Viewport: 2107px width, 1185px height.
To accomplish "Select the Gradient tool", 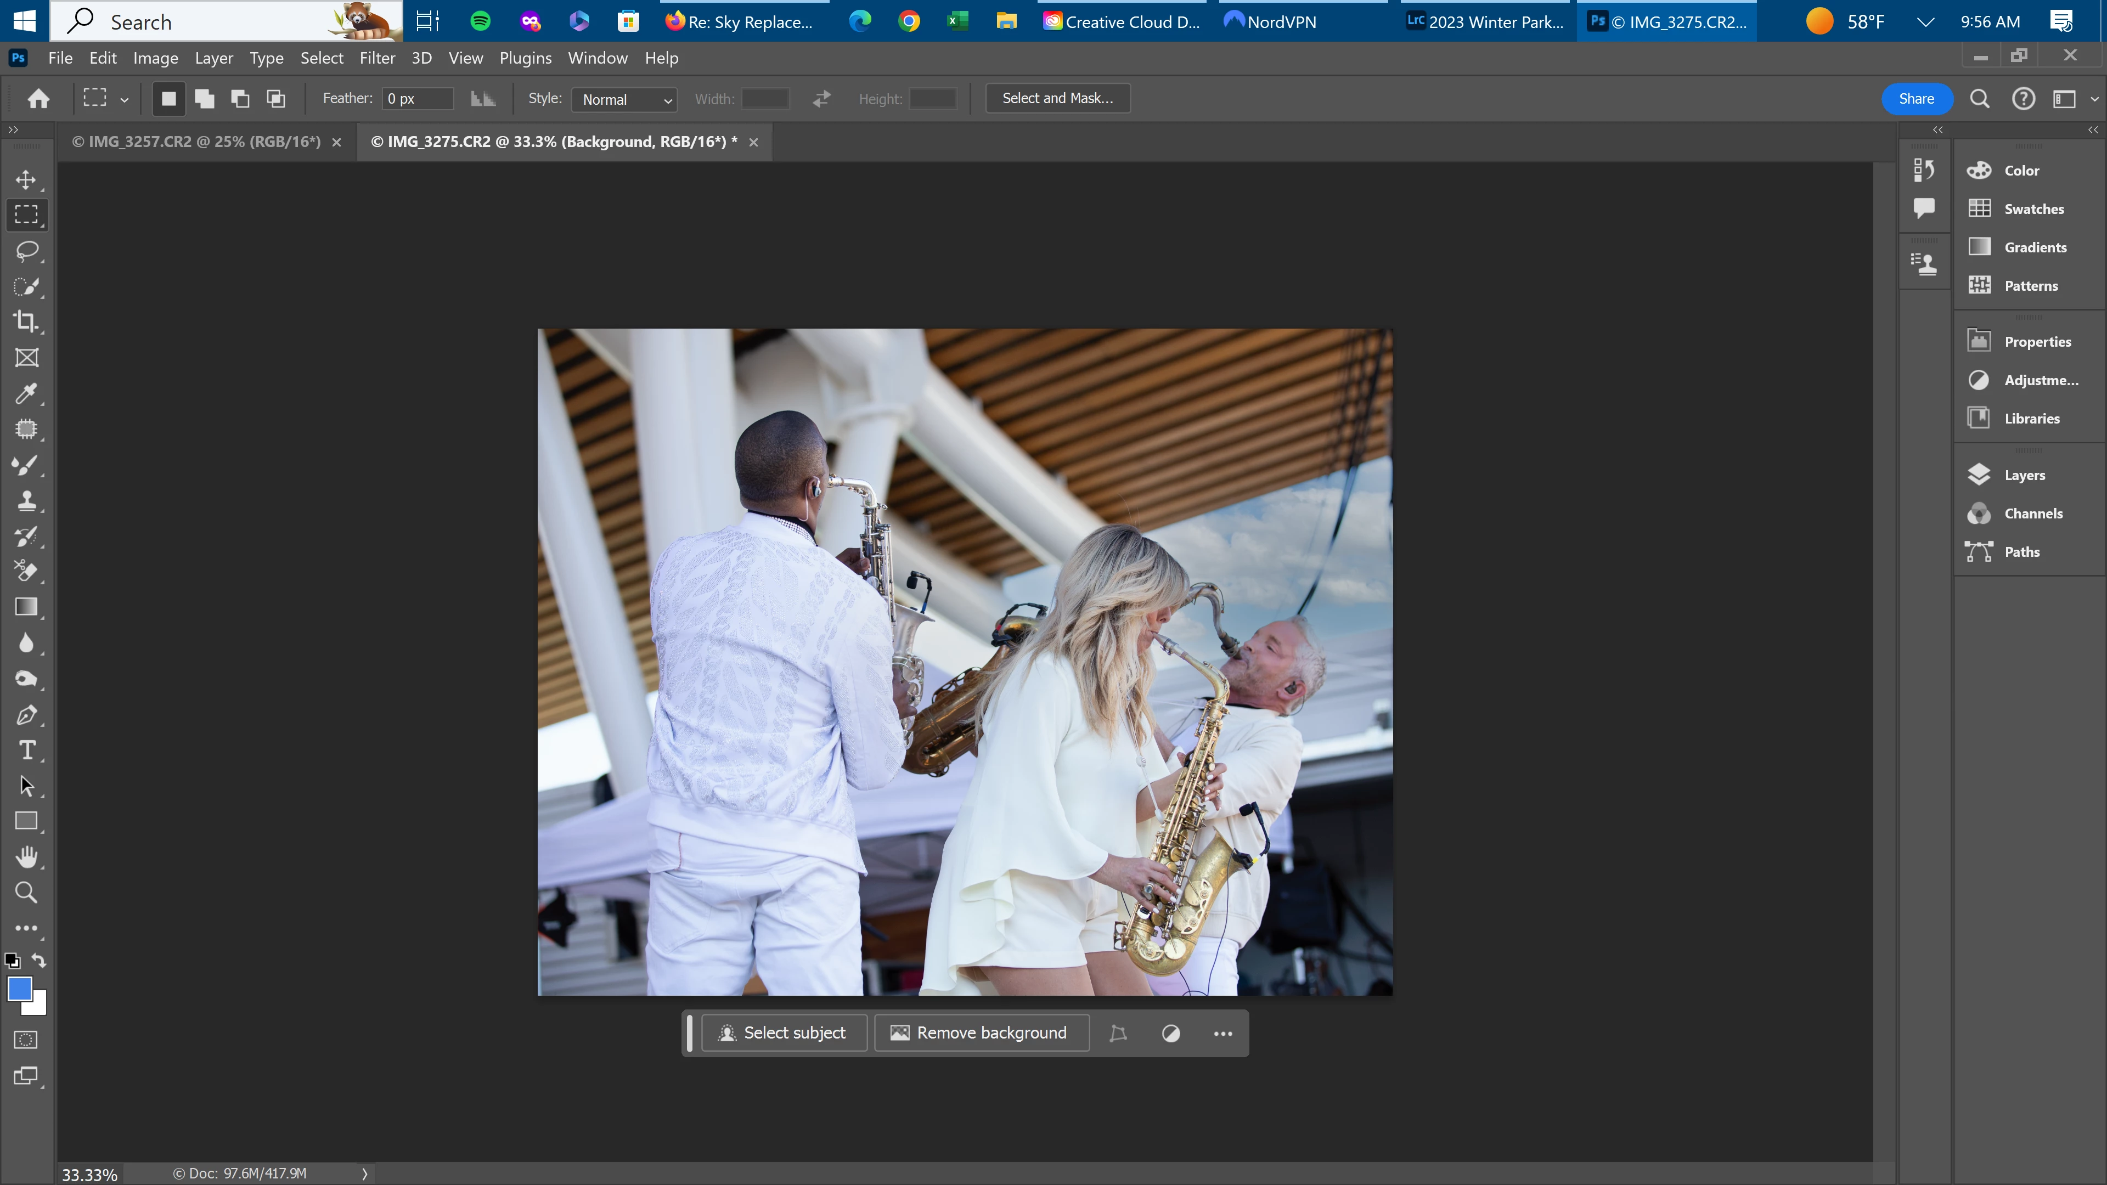I will 26,607.
